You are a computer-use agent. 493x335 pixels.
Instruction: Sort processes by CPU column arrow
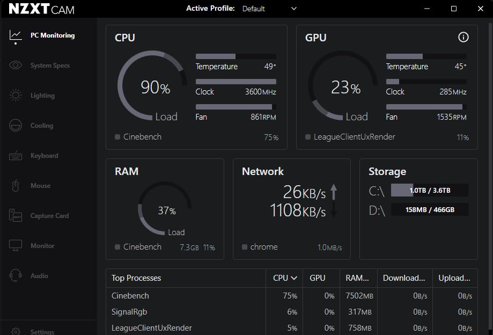(x=294, y=278)
